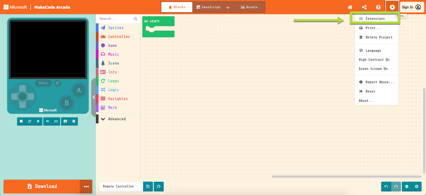Click the reset icon beside Menu
This screenshot has height=195, width=426.
coord(57,83)
